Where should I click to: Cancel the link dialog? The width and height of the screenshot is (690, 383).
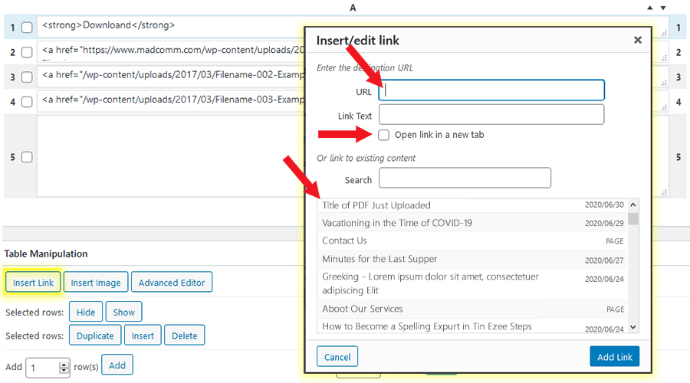point(337,357)
